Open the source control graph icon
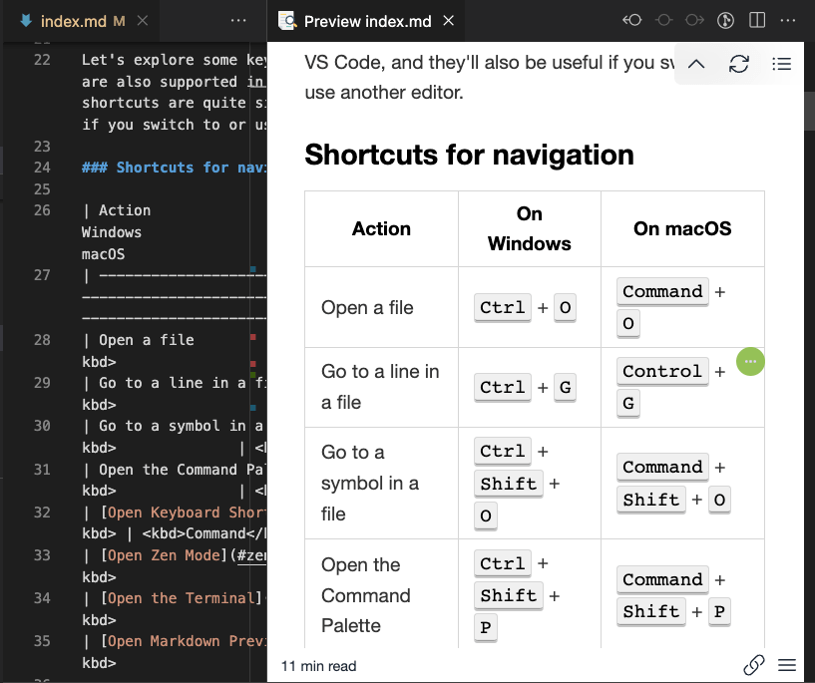Image resolution: width=815 pixels, height=683 pixels. [x=725, y=20]
